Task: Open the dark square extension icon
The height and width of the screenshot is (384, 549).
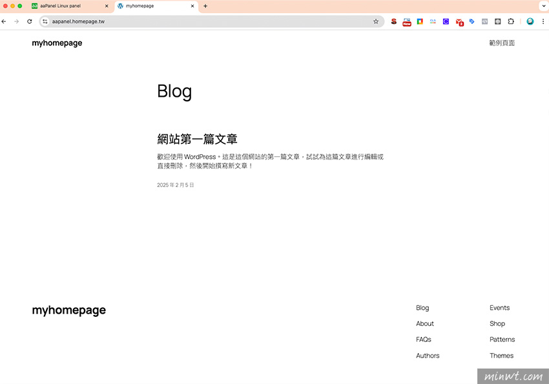Action: (497, 21)
